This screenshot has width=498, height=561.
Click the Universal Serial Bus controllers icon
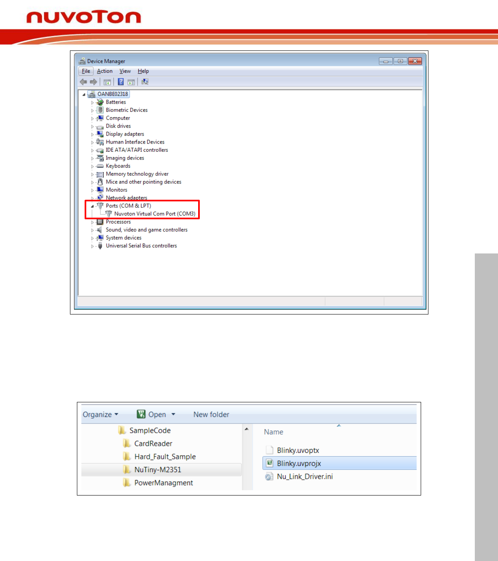100,246
